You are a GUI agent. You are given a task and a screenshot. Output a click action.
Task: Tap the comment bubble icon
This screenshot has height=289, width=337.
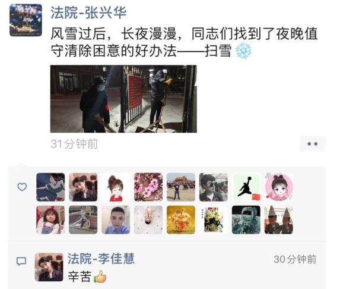(21, 261)
